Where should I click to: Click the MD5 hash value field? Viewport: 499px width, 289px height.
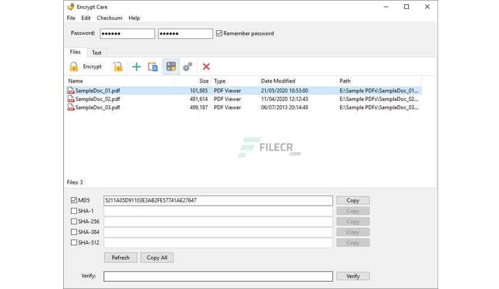pos(218,200)
